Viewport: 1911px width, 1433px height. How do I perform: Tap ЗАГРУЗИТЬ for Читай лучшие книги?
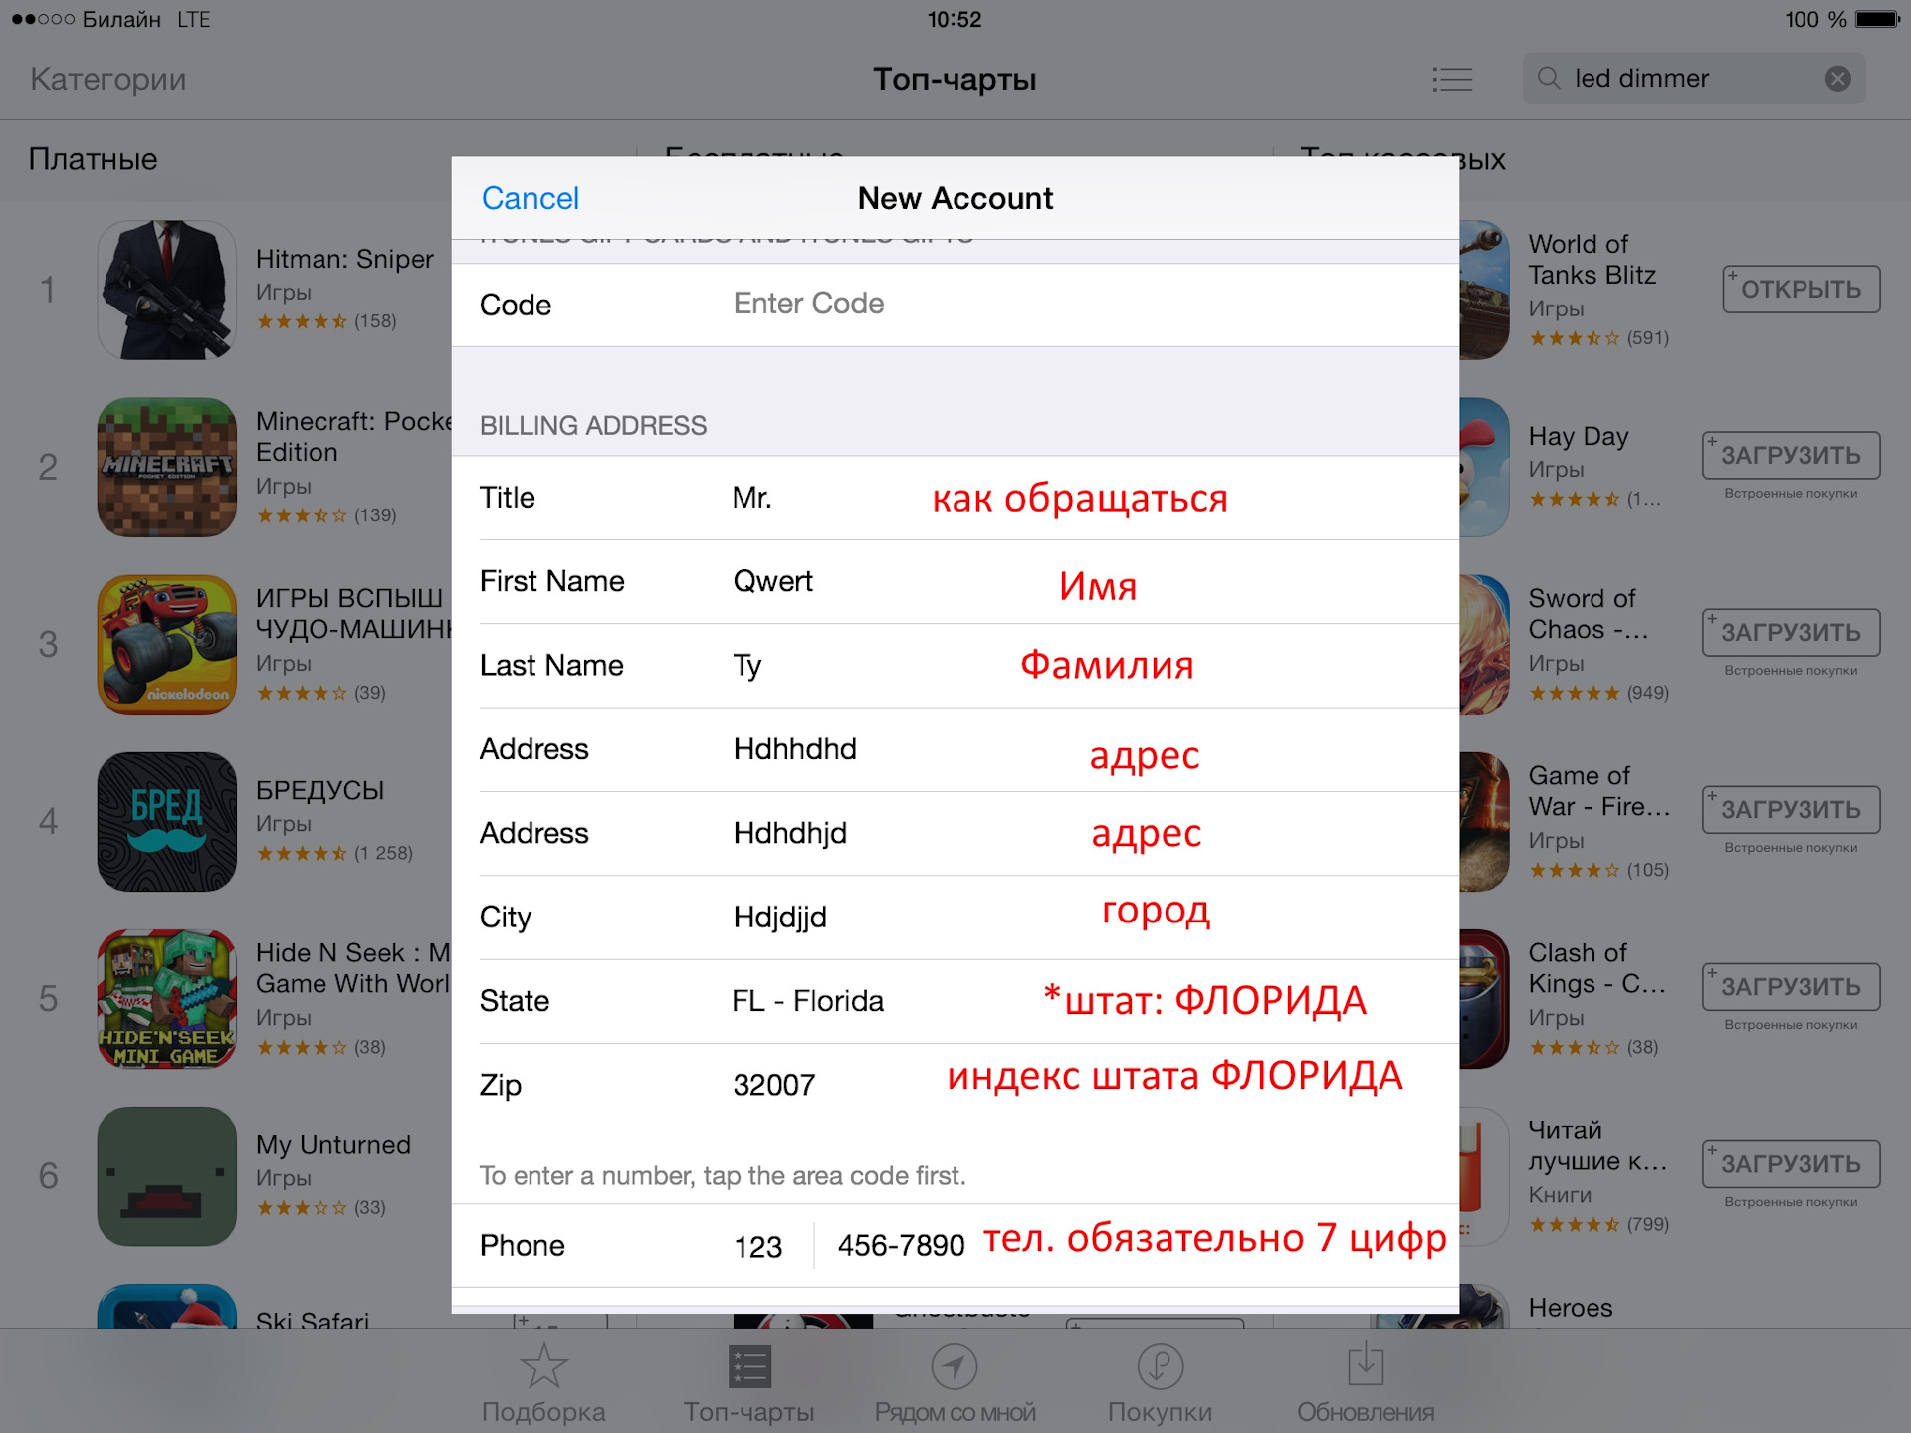1791,1163
